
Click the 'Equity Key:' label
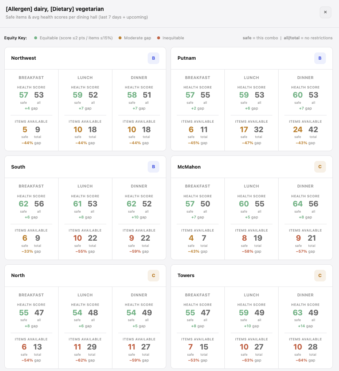(16, 38)
